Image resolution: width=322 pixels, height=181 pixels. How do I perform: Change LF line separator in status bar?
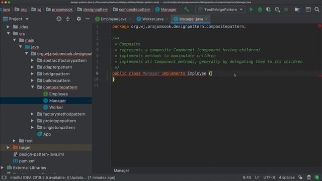257,177
